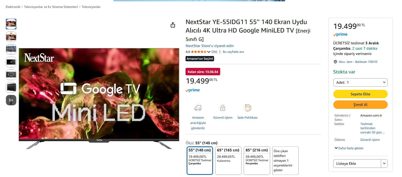Image resolution: width=402 pixels, height=177 pixels.
Task: Open Elektronik breadcrumb category
Action: (x=13, y=7)
